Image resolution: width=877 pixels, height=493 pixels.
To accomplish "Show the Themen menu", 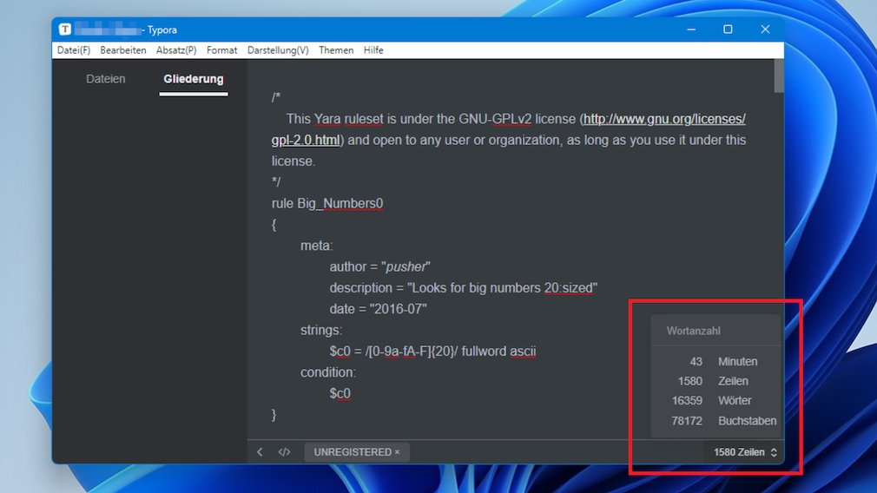I will pyautogui.click(x=336, y=50).
